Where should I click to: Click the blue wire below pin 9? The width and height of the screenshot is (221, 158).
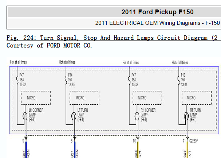tap(26, 150)
